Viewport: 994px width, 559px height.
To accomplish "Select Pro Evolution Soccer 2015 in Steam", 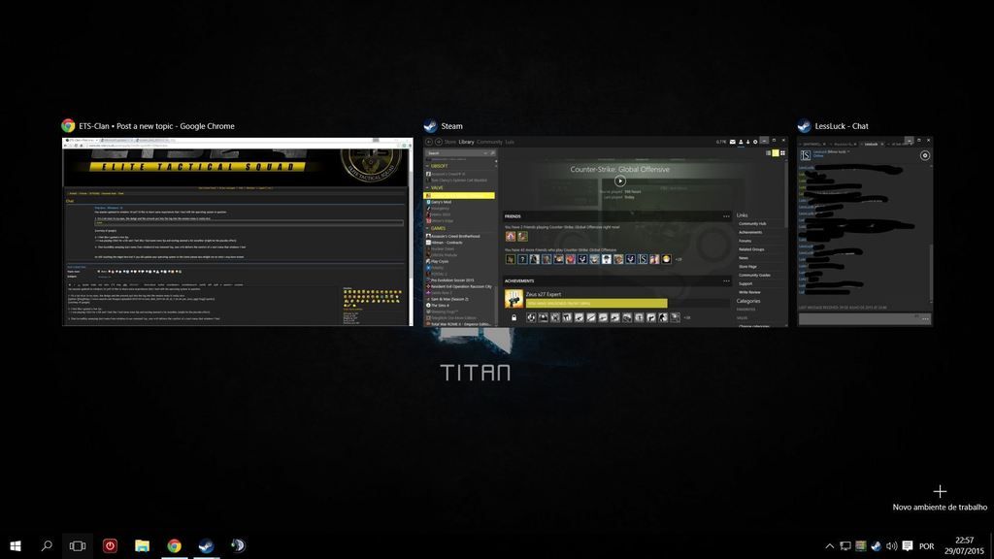I will (452, 280).
